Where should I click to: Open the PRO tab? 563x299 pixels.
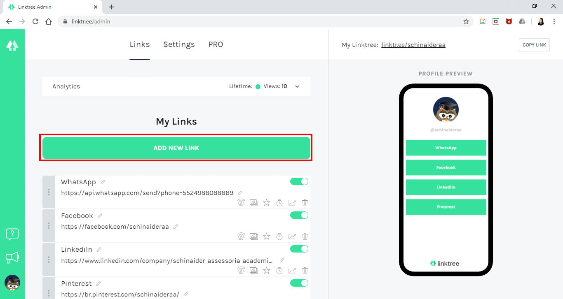[216, 44]
